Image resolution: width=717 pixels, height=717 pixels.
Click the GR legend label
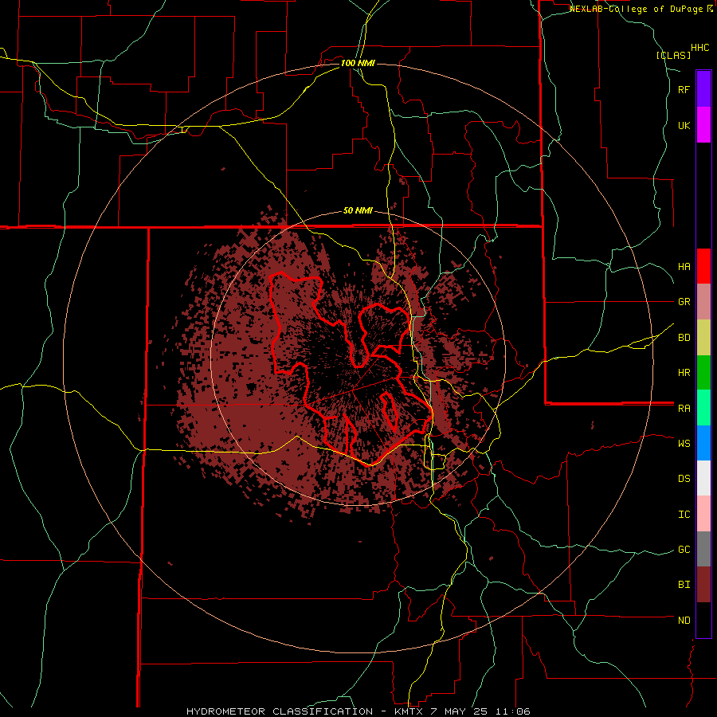684,302
